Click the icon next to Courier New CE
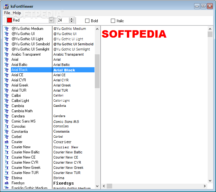Image resolution: width=216 pixels, height=192 pixels. 6,157
